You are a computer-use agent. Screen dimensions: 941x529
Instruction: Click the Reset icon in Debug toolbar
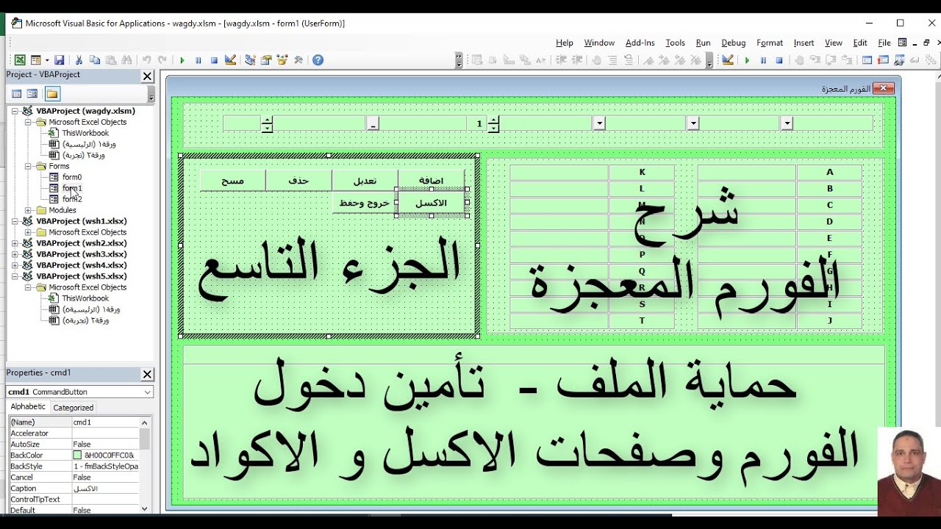click(x=779, y=60)
